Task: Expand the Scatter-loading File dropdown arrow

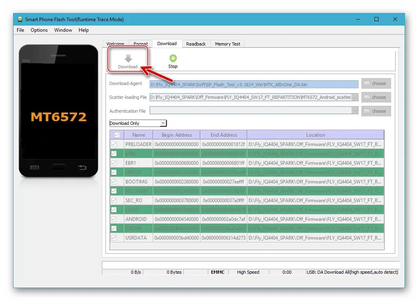Action: coord(355,97)
